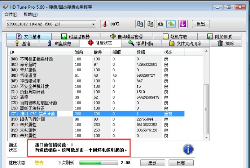Open the options tool icon in toolbar

click(171, 24)
